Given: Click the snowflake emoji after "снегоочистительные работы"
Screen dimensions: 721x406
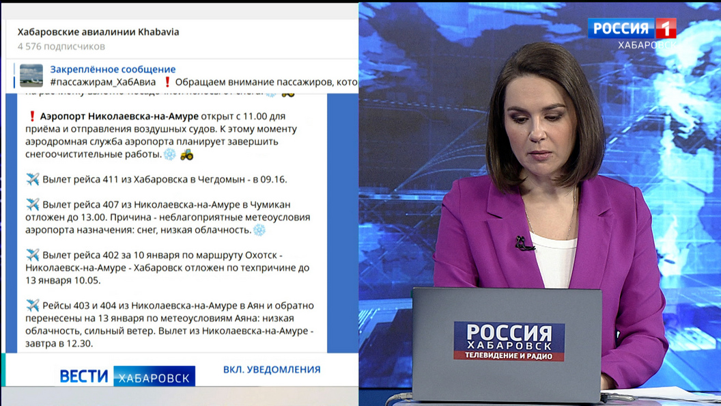Looking at the screenshot, I should click(169, 154).
